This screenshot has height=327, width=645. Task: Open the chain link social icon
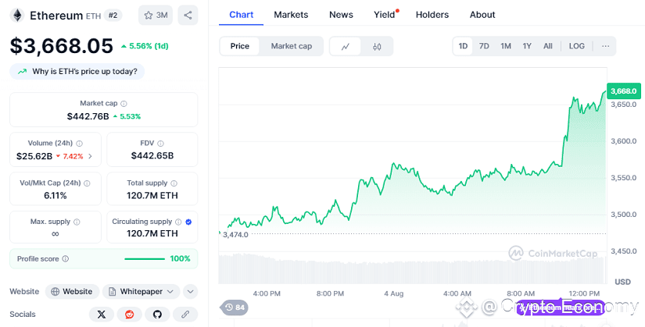click(x=185, y=315)
